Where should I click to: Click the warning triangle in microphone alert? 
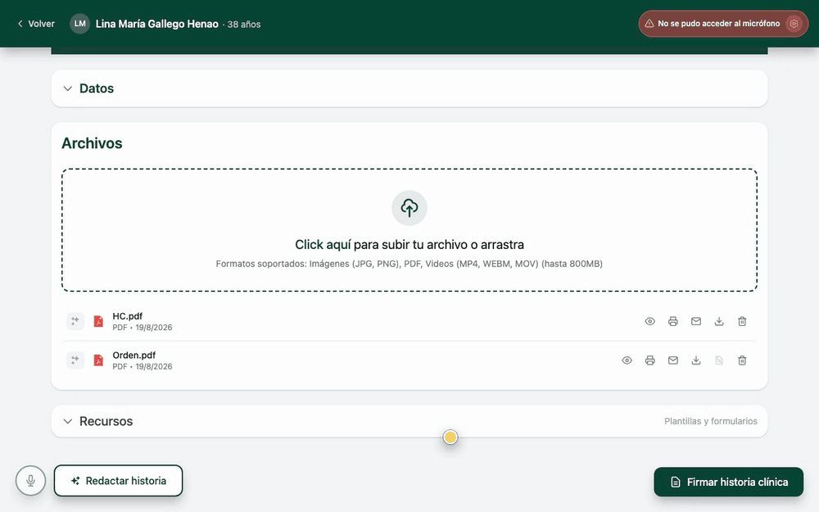click(x=649, y=24)
